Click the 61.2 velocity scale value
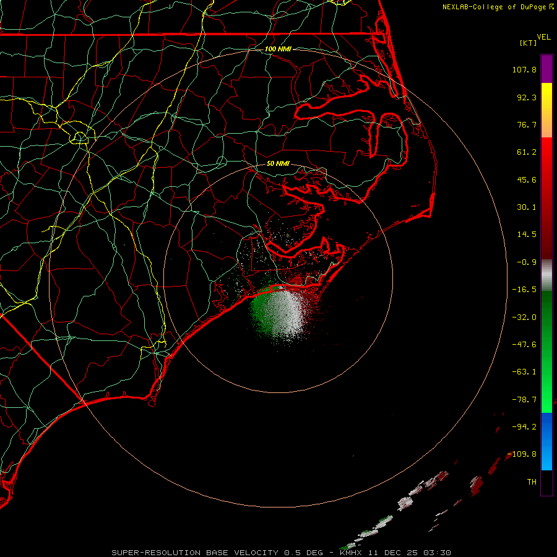The height and width of the screenshot is (557, 557). point(527,152)
